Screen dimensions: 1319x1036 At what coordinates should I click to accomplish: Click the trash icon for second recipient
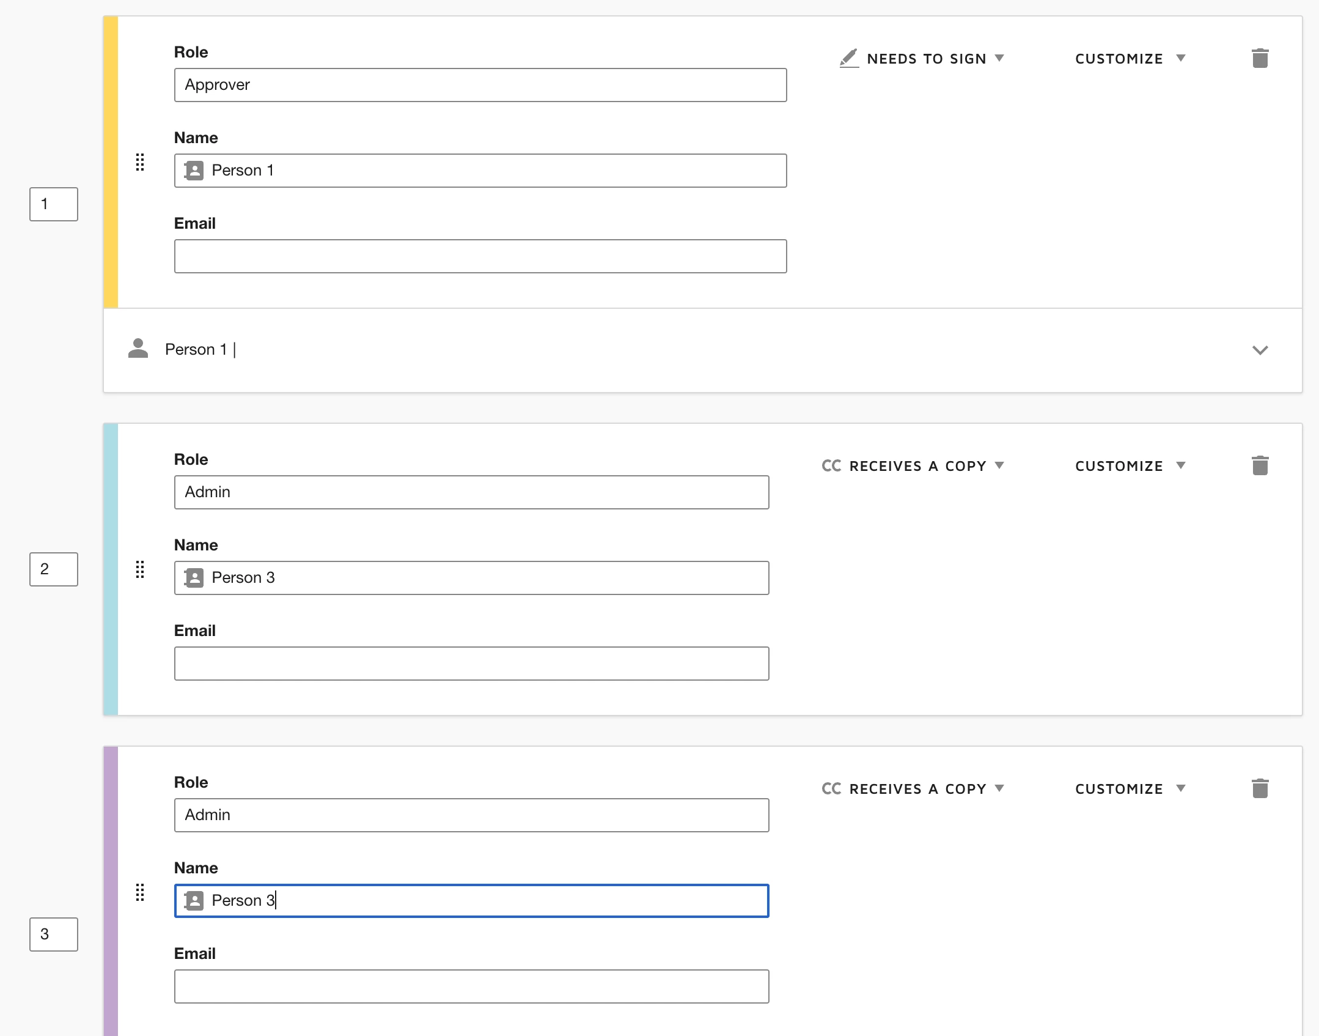1260,466
